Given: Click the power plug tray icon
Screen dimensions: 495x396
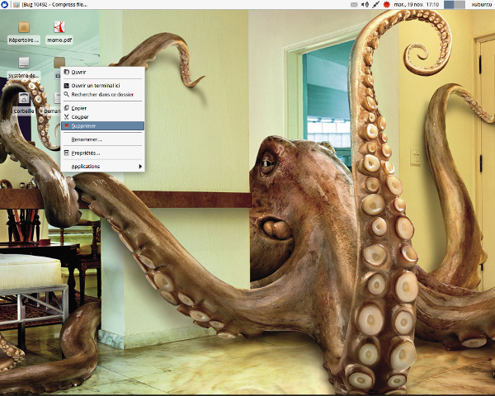Looking at the screenshot, I should (375, 5).
